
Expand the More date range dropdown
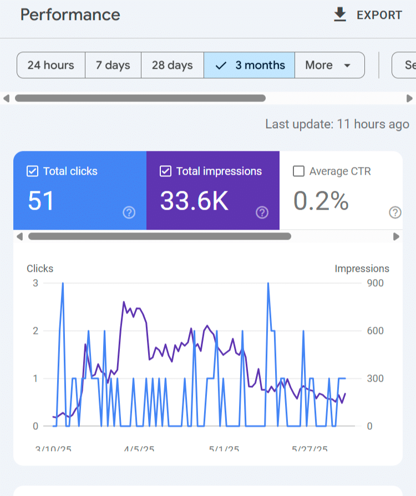tap(329, 65)
